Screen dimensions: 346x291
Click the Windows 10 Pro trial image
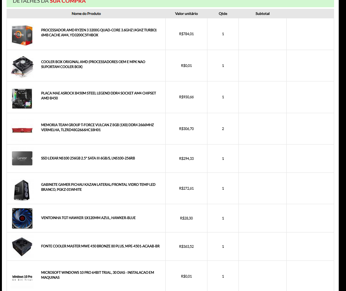point(22,278)
